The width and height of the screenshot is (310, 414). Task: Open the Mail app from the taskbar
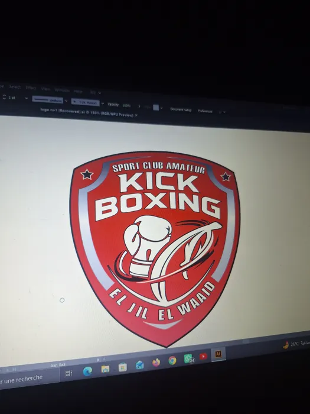(139, 365)
